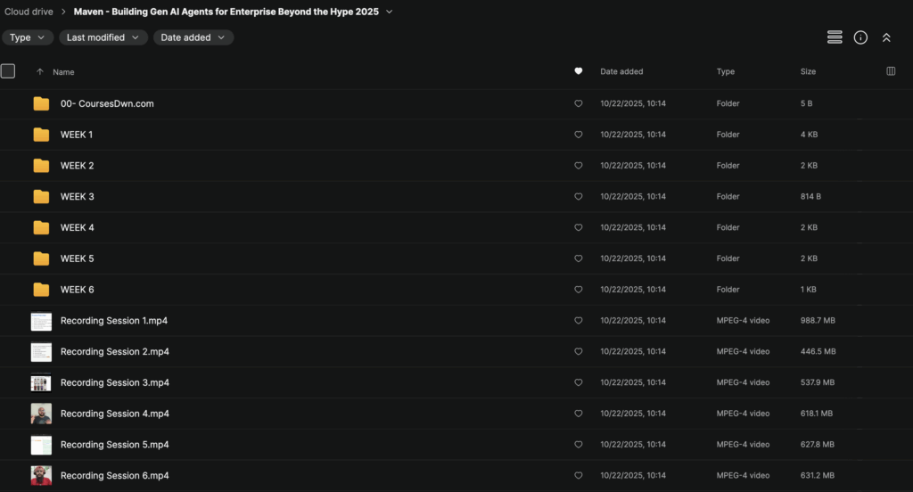
Task: Tick the select-all checkbox in header
Action: coord(8,71)
